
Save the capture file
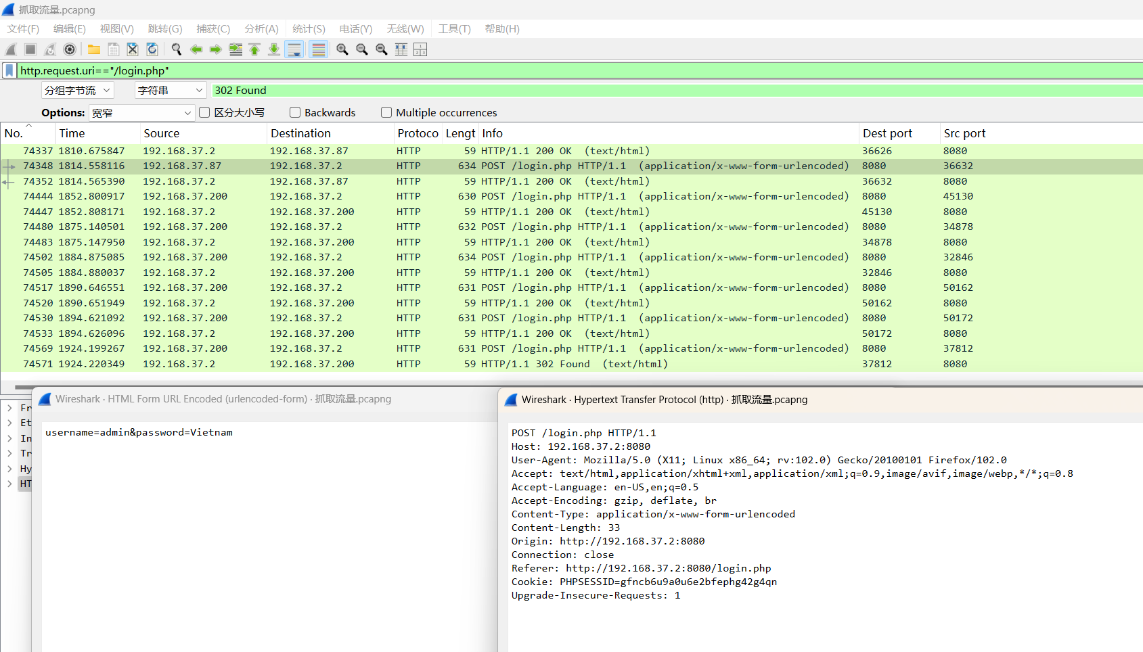(x=114, y=49)
